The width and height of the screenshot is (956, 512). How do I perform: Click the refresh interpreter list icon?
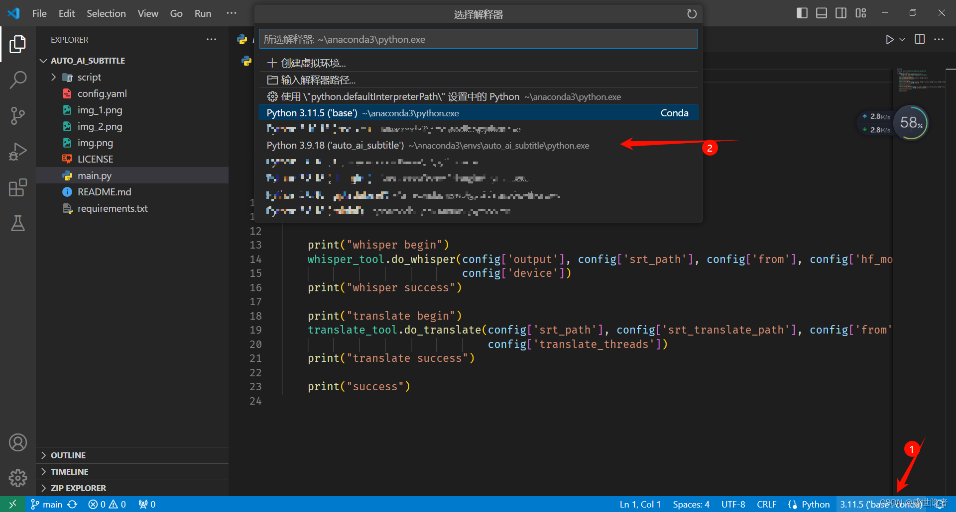[x=692, y=14]
